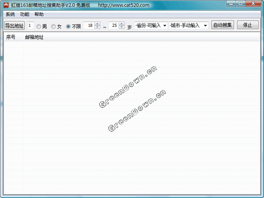Open the 功能 menu

pyautogui.click(x=25, y=14)
